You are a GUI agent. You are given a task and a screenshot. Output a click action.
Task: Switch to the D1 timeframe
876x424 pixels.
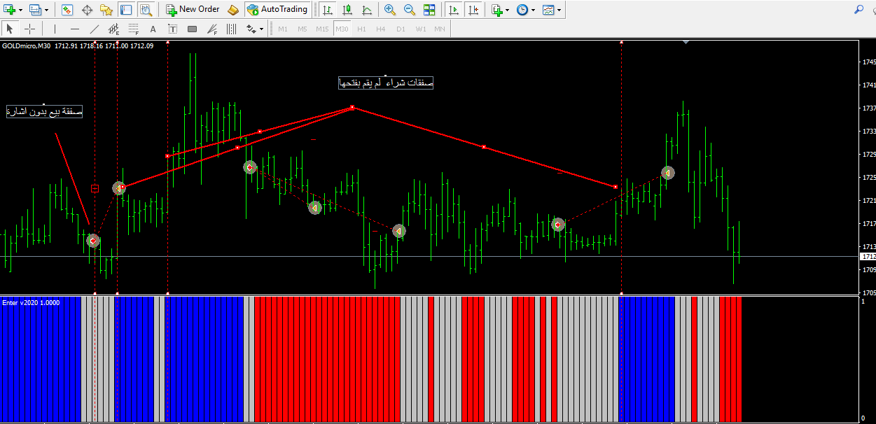[x=401, y=29]
